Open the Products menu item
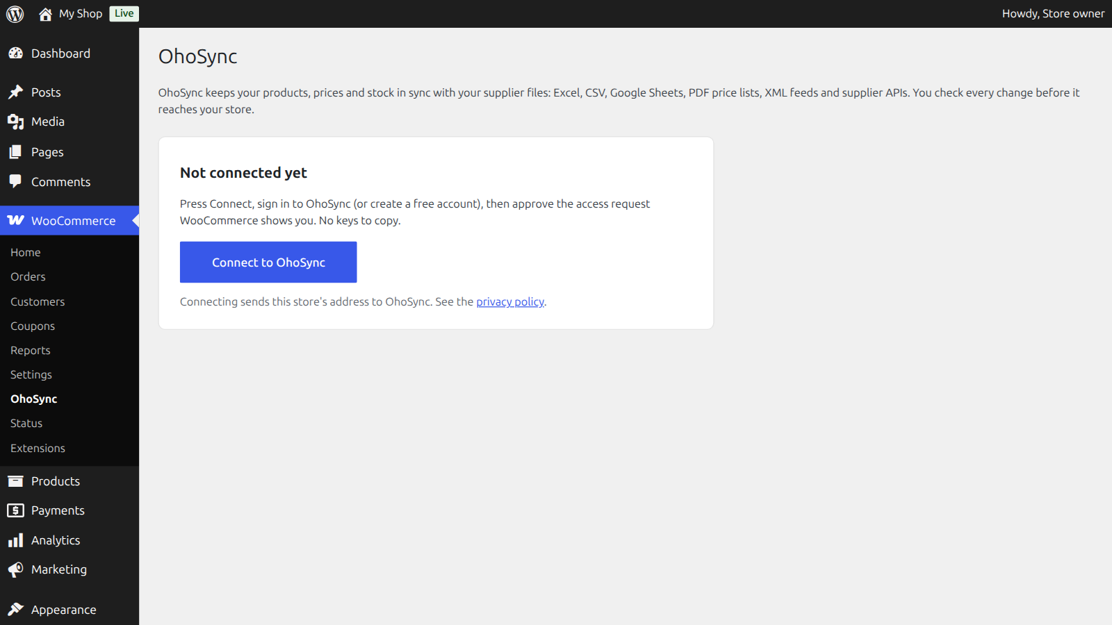Viewport: 1112px width, 625px height. coord(69,481)
